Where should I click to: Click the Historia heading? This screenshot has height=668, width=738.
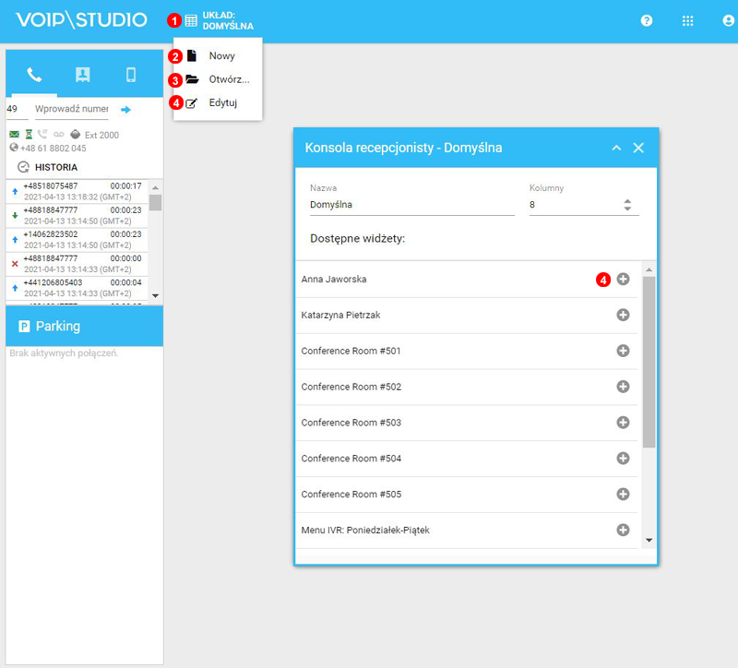(x=56, y=167)
